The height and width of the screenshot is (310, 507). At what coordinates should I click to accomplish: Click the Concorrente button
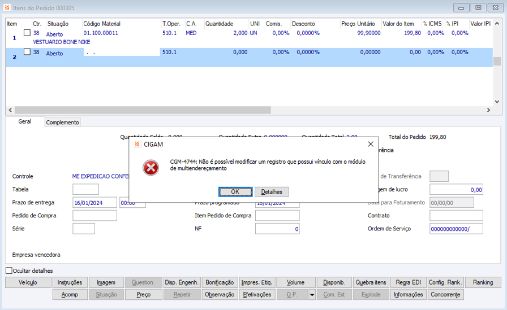click(x=445, y=295)
